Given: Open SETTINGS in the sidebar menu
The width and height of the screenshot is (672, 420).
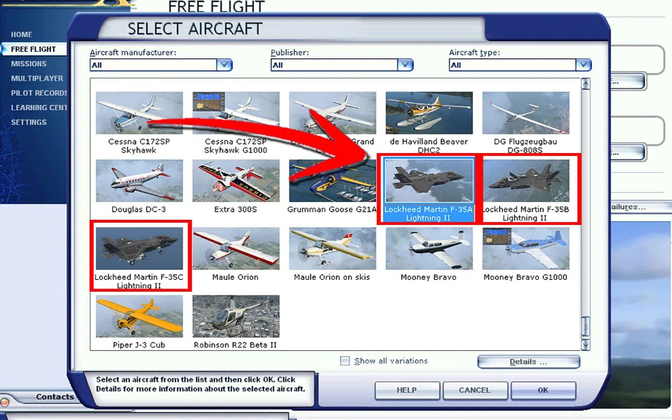Looking at the screenshot, I should [28, 122].
